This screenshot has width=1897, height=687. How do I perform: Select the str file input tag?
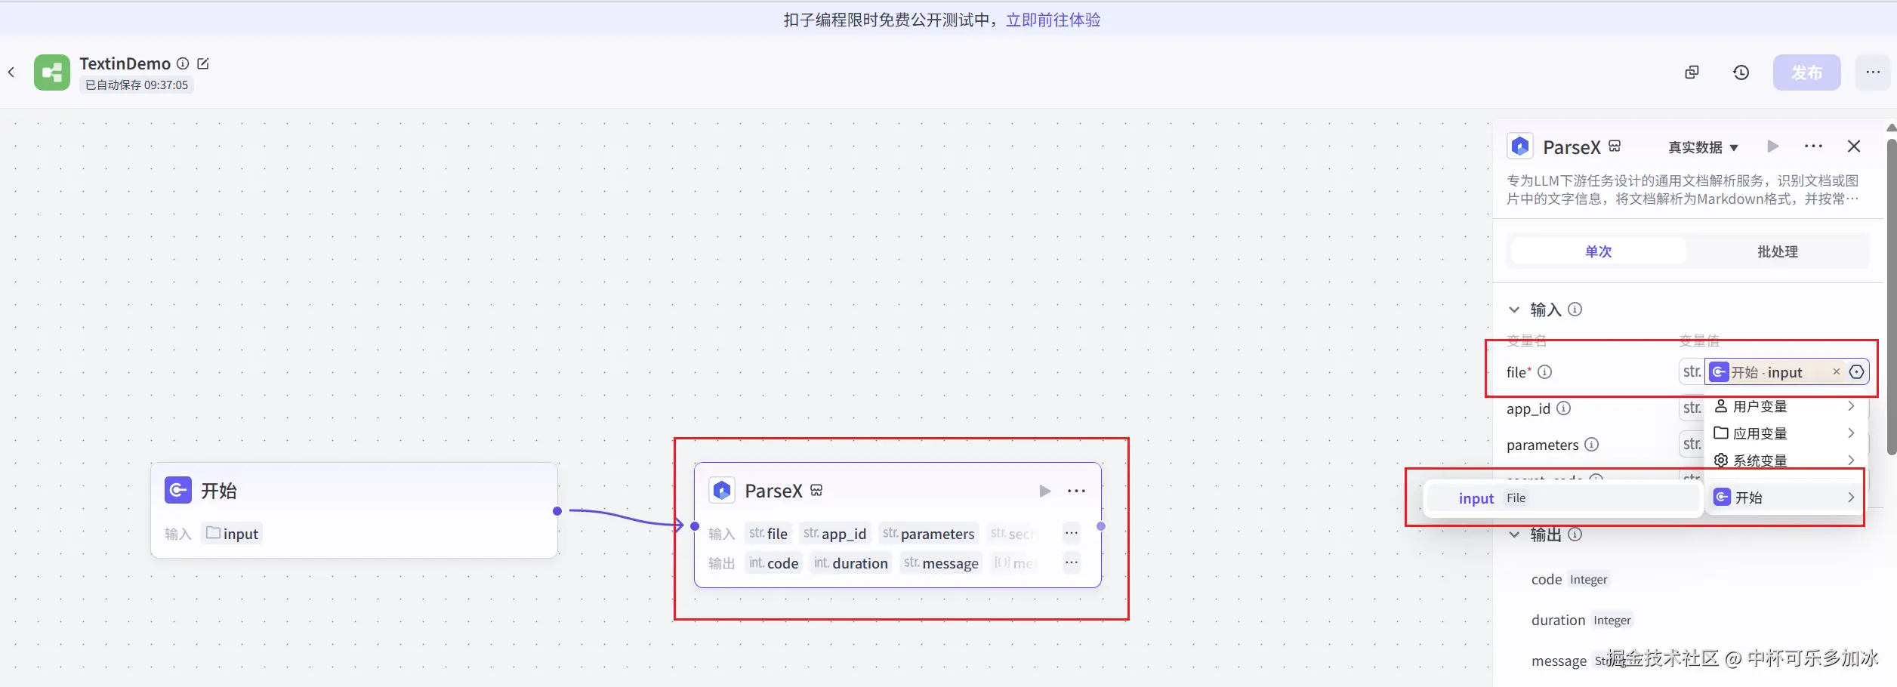click(x=768, y=534)
